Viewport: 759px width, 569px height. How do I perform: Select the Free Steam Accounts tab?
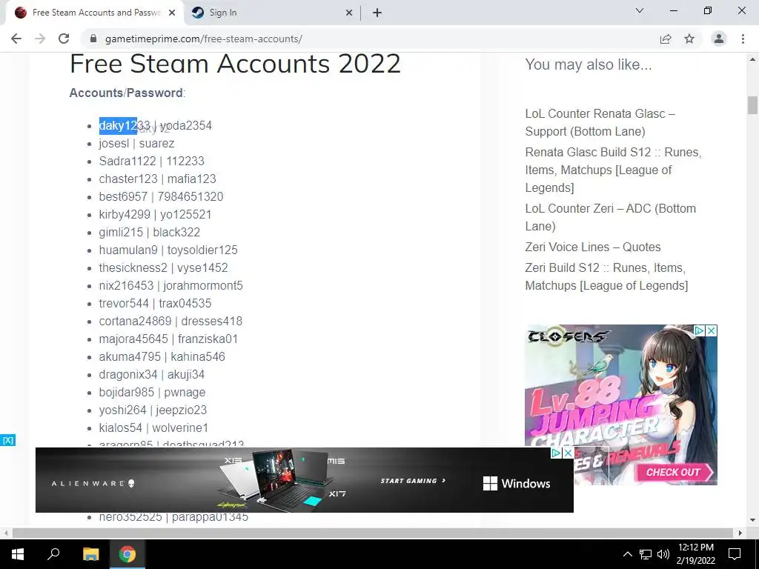tap(95, 13)
